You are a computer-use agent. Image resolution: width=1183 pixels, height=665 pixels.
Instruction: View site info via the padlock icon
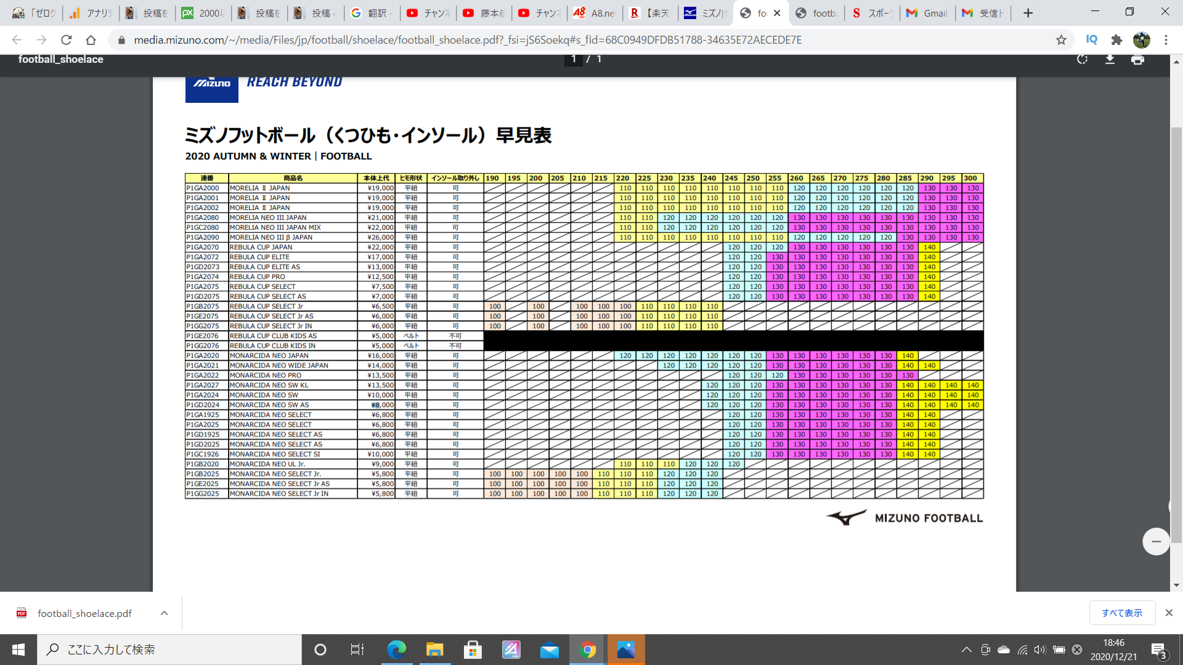point(121,40)
